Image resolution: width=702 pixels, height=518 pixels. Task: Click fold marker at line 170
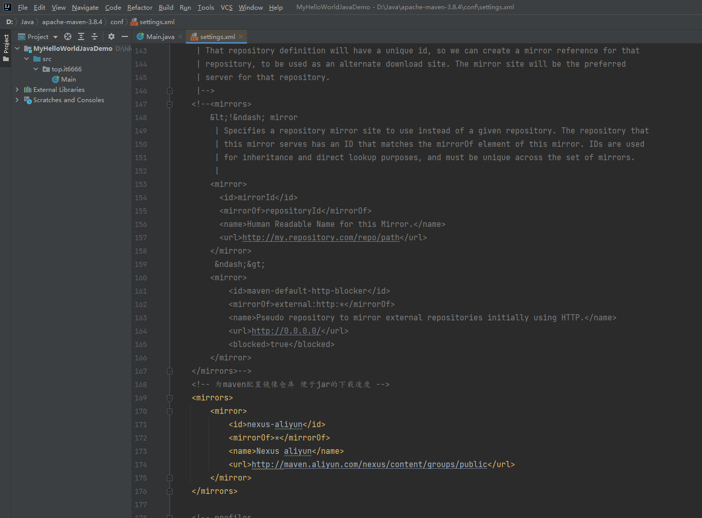[x=169, y=411]
